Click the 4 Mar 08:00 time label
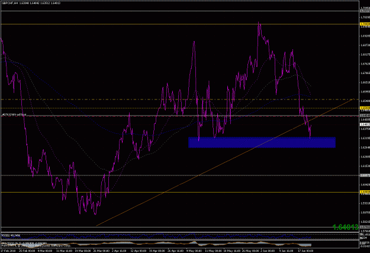Image resolution: width=370 pixels, height=253 pixels. pos(46,251)
